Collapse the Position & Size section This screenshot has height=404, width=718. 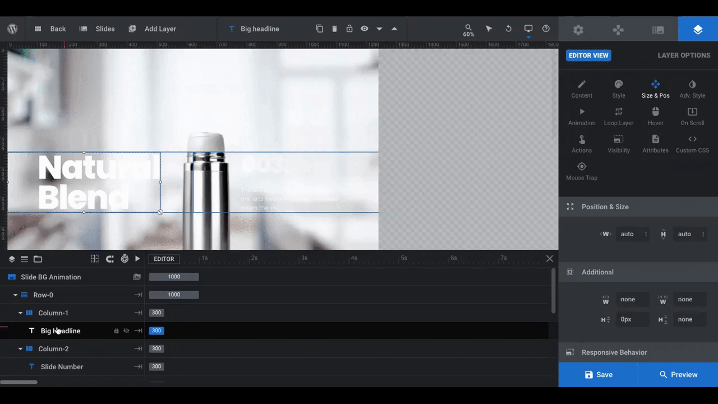tap(638, 206)
